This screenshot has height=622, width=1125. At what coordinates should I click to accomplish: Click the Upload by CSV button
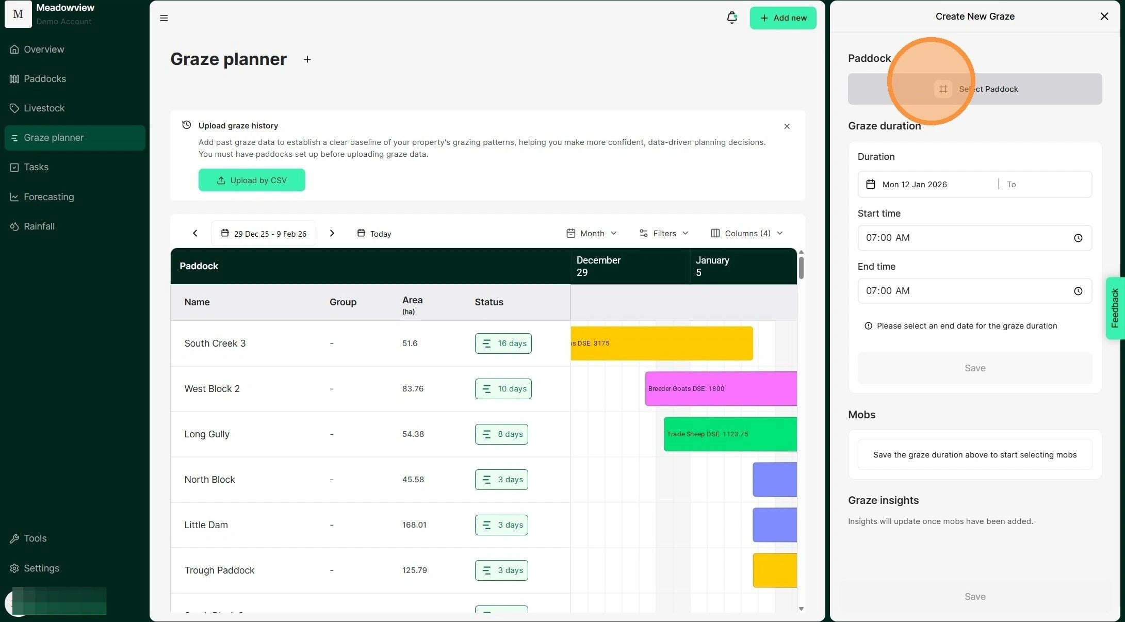(252, 180)
